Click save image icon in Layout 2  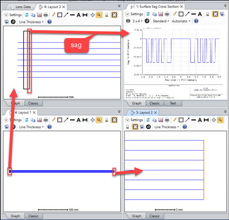pos(160,120)
